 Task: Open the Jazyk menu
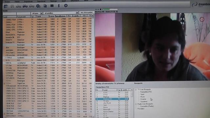tap(64, 1)
